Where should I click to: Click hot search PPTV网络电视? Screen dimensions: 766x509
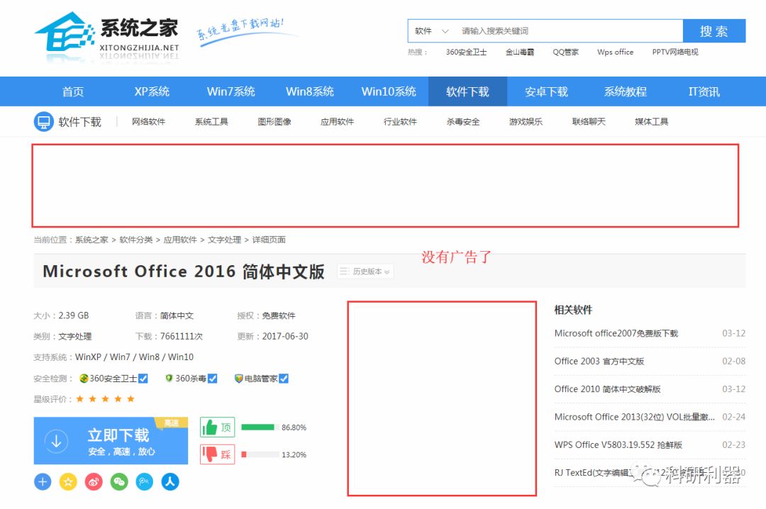click(675, 52)
